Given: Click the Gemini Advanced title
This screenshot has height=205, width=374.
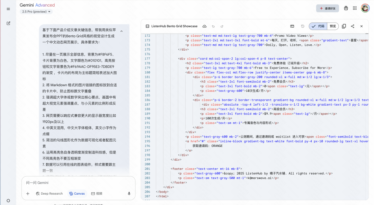Looking at the screenshot, I should click(37, 5).
